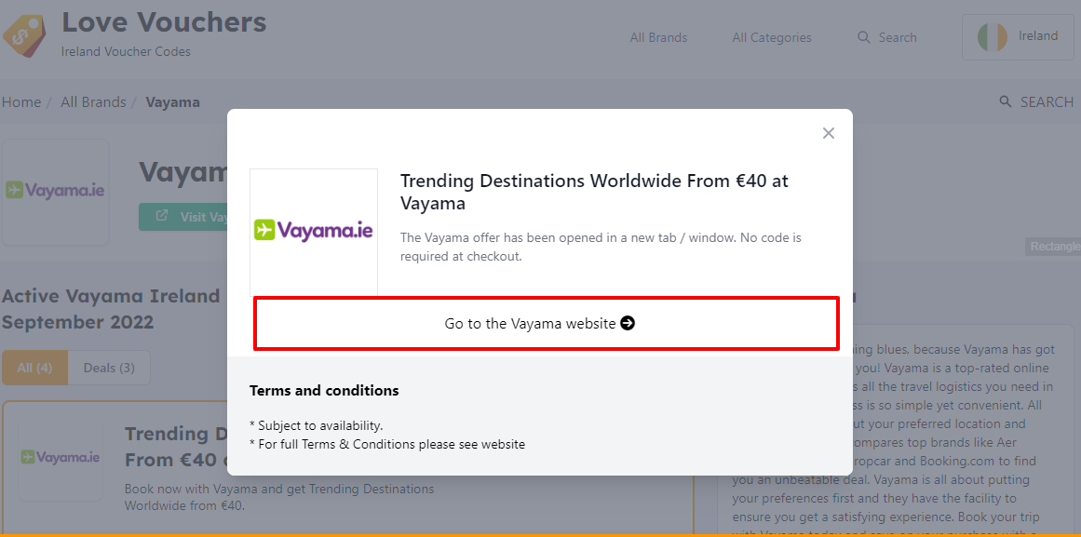Image resolution: width=1081 pixels, height=537 pixels.
Task: Open the All Categories navigation menu
Action: pyautogui.click(x=771, y=37)
